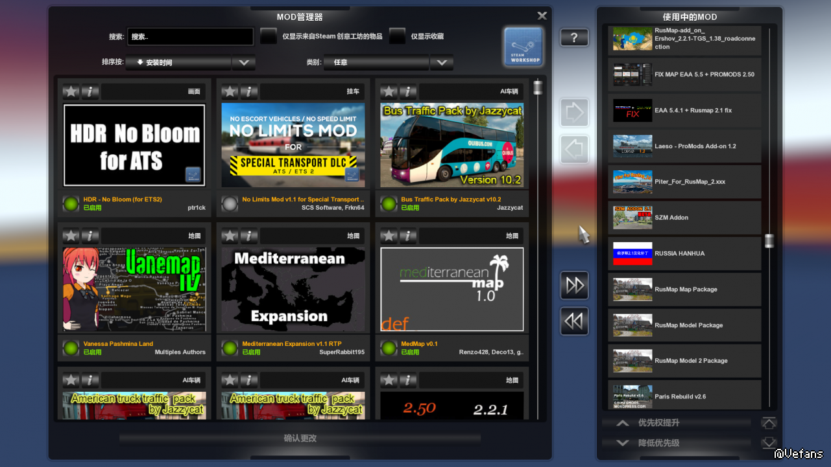Click the mod list scrollbar handle
Image resolution: width=831 pixels, height=467 pixels.
[538, 87]
